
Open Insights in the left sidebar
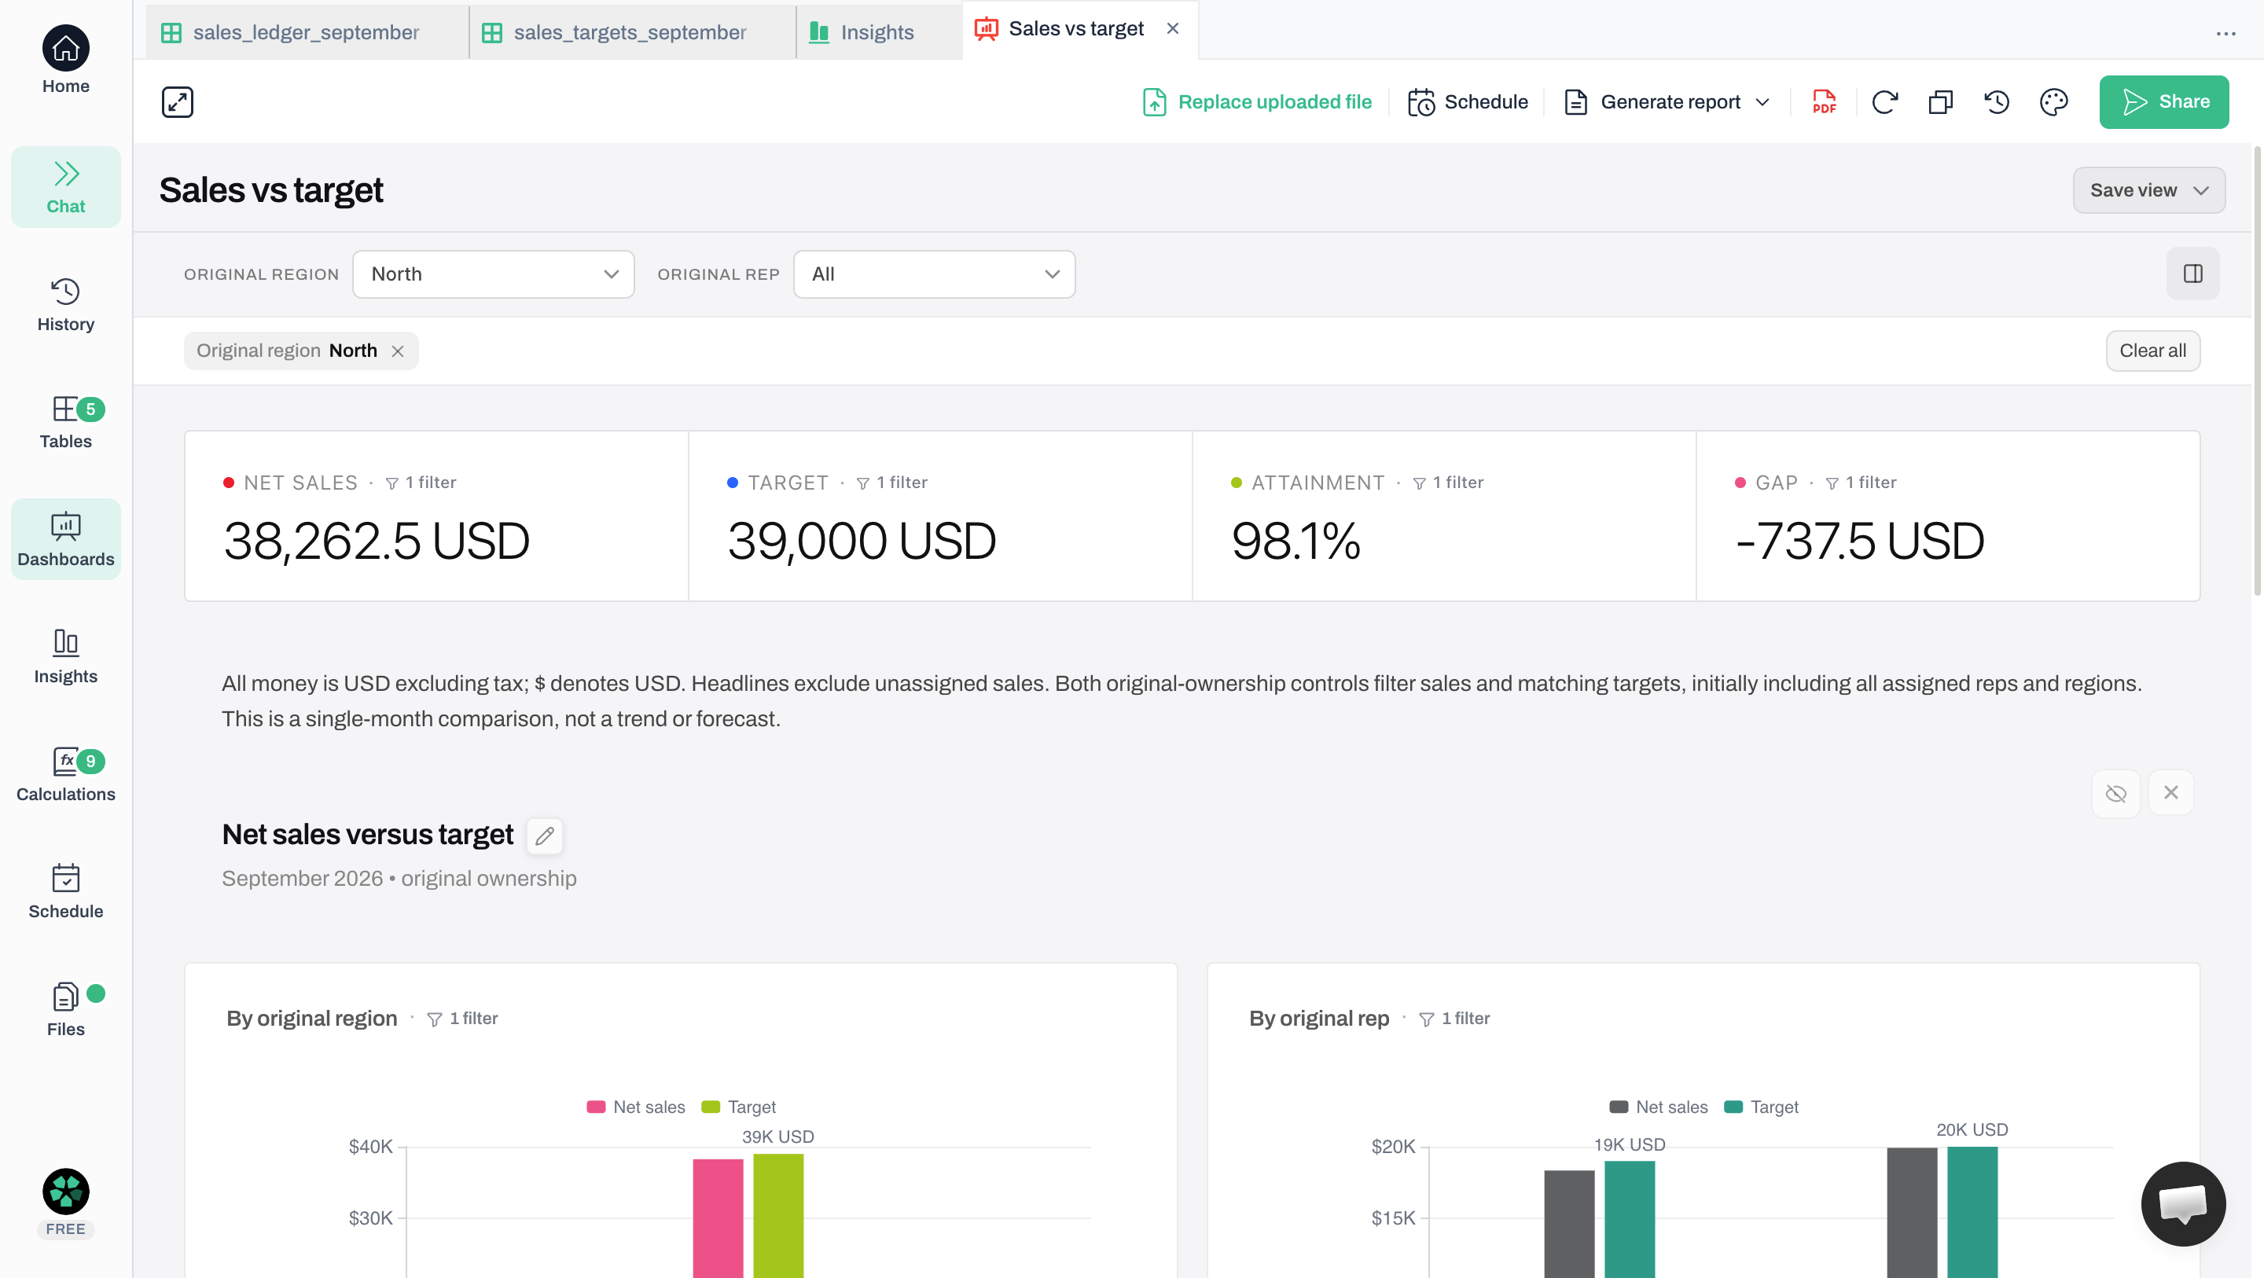[65, 657]
